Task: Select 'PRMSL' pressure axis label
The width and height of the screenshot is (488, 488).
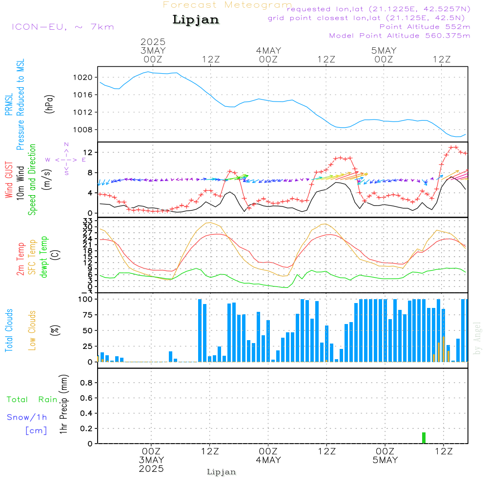Action: [x=9, y=104]
